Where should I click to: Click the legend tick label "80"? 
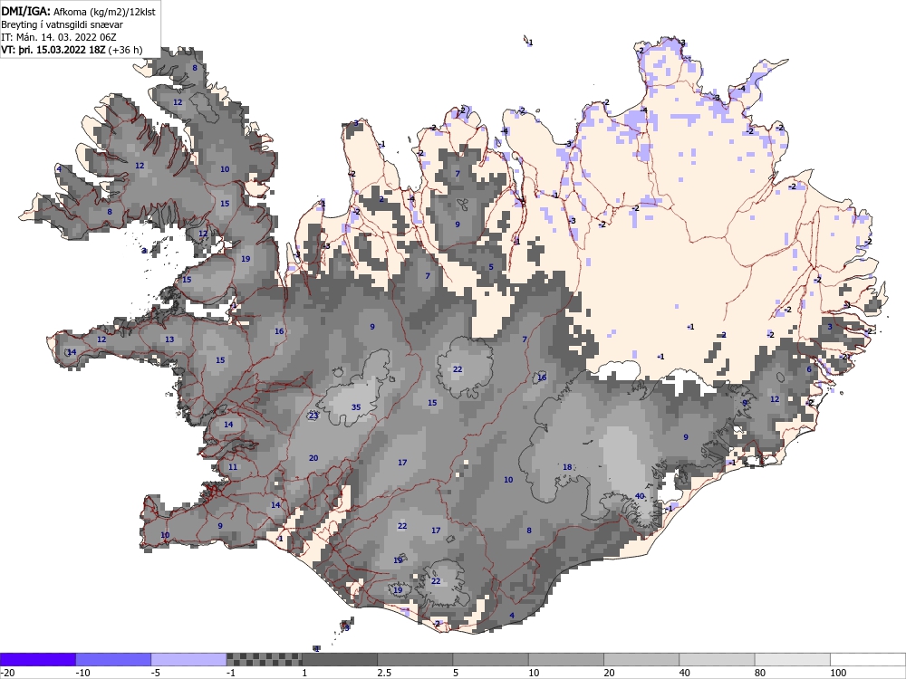pos(760,673)
